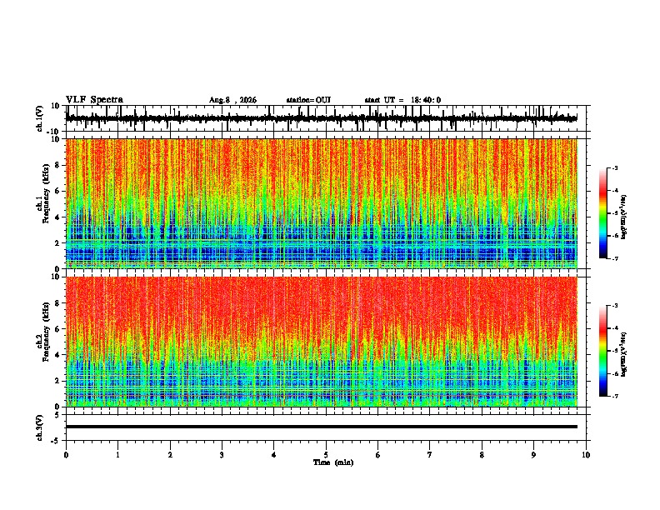Screen dimensions: 660x510
Task: Click the "8" kHz tick on the ch.1 frequency axis
Action: click(x=57, y=165)
